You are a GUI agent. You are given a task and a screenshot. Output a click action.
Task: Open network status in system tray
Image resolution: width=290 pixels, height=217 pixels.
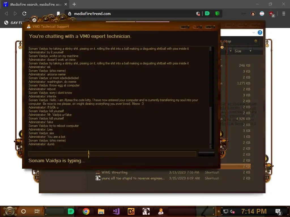(225, 211)
